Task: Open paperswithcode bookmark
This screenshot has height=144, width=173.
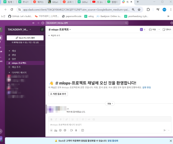Action: tap(72, 16)
